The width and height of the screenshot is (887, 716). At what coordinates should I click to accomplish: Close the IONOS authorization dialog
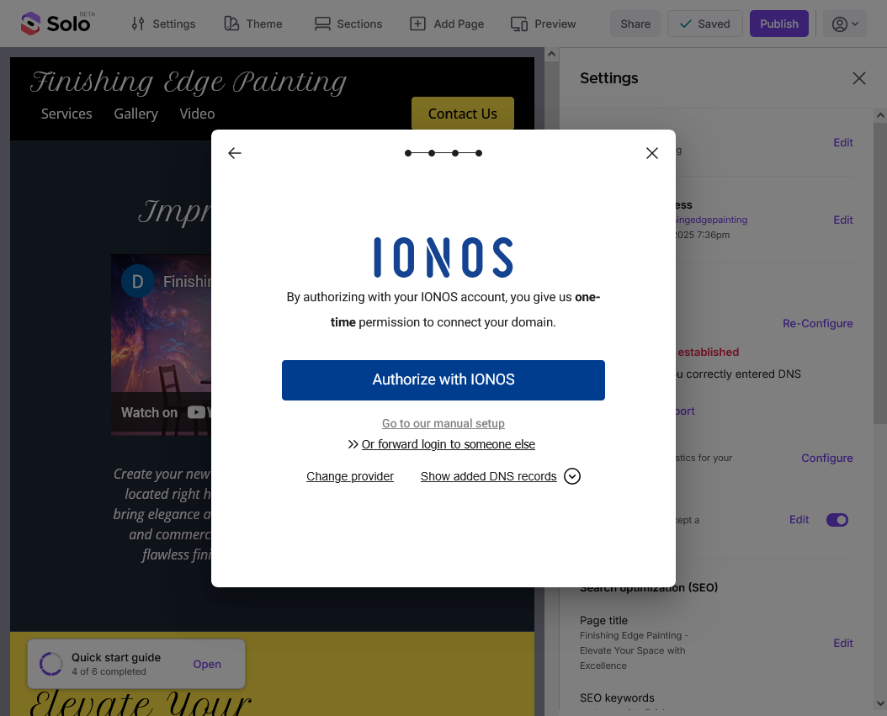[x=651, y=153]
